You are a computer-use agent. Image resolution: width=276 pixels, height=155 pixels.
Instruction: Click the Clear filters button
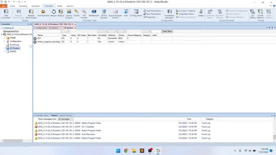(167, 31)
